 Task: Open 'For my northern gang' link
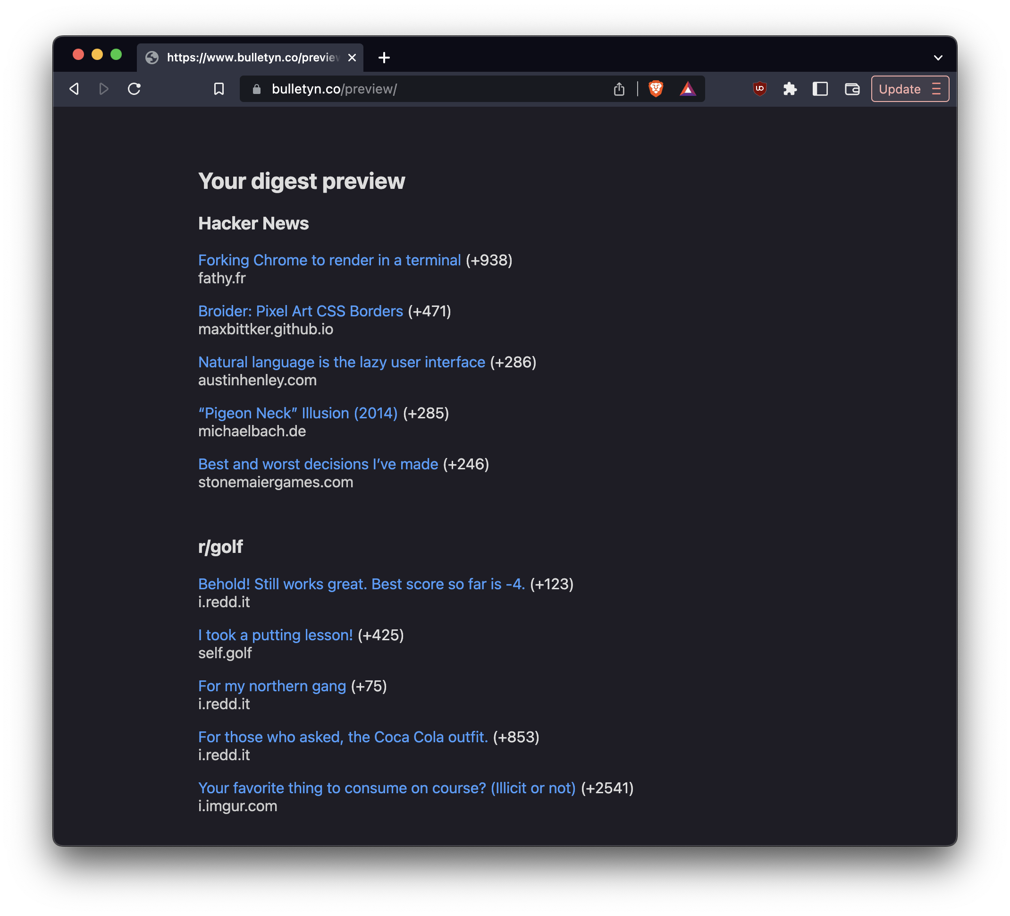point(272,687)
